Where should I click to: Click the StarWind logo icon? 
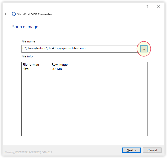coord(14,14)
